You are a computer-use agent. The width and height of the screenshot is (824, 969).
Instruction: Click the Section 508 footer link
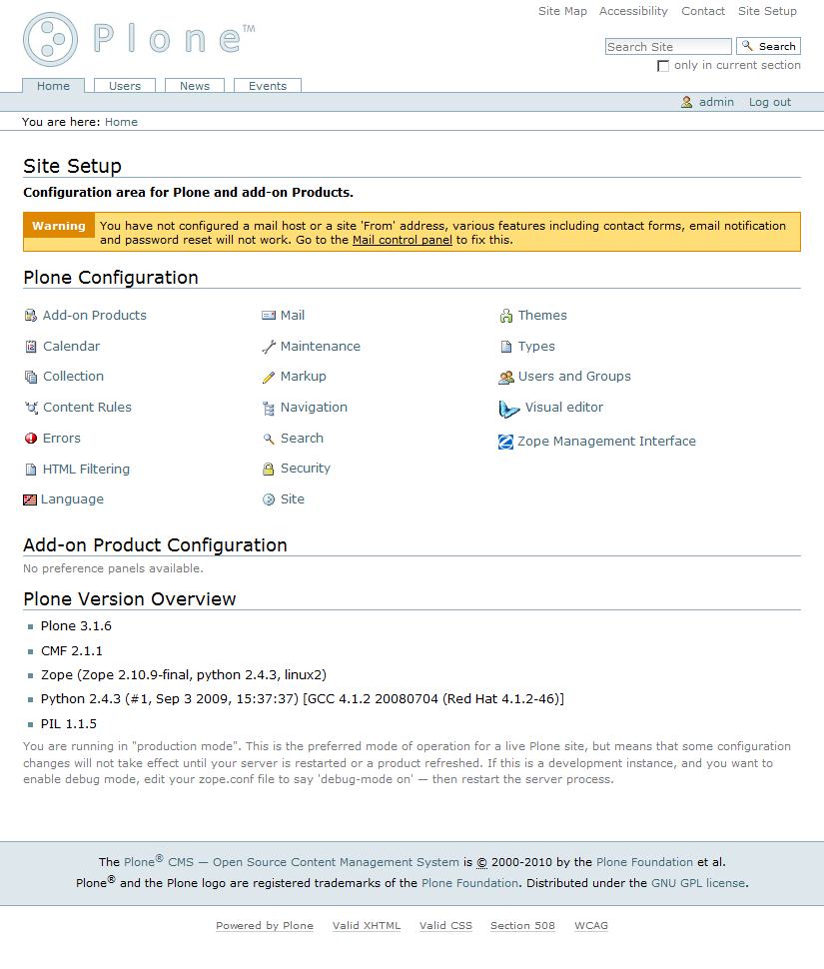522,926
